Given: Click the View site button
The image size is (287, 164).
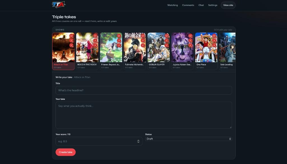Looking at the screenshot, I should point(228,5).
